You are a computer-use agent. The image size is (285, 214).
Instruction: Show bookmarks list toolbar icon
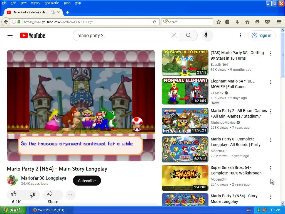click(x=227, y=22)
